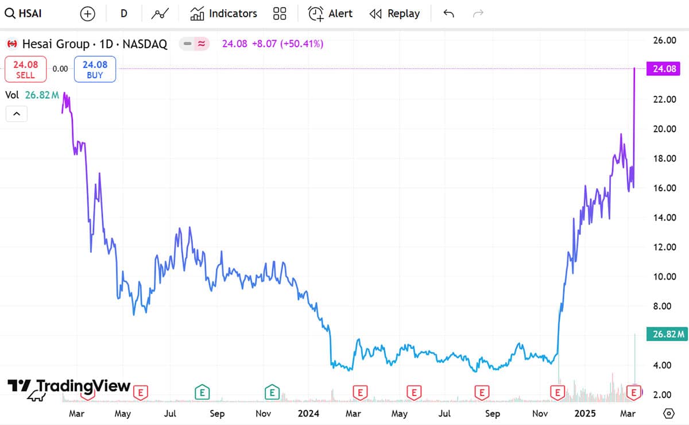
Task: Open the chart style line icon
Action: (160, 14)
